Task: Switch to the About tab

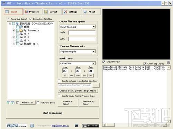Action: (x=91, y=12)
